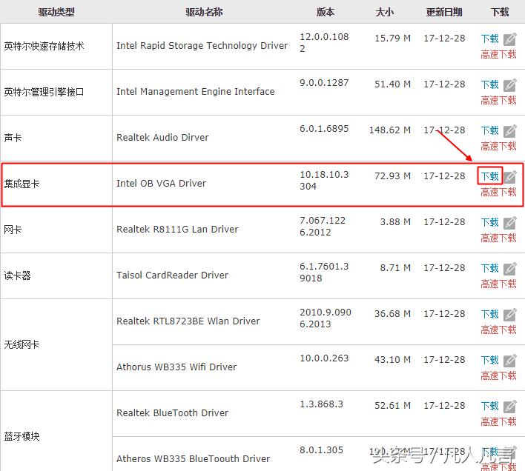
Task: Download Intel Management Engine Interface via 下载
Action: click(x=490, y=84)
